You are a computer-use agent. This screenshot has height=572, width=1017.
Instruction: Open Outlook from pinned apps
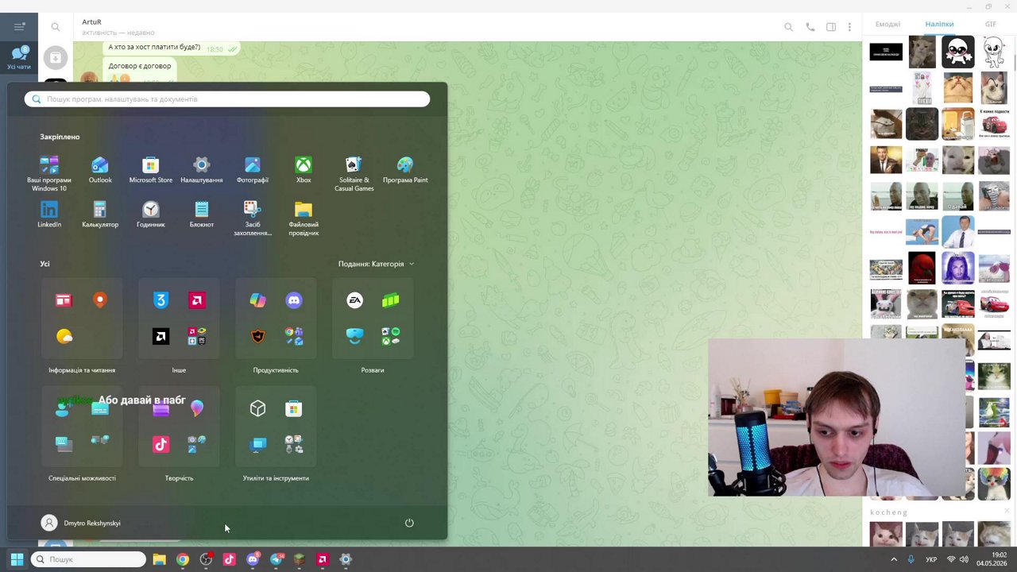[100, 170]
